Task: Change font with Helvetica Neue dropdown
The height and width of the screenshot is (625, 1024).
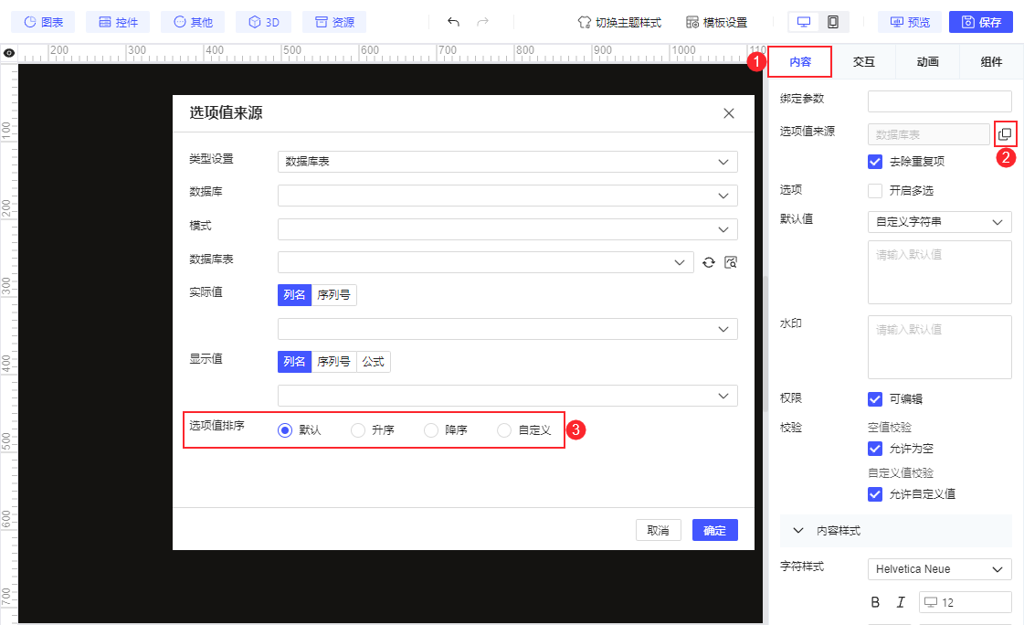Action: [x=939, y=568]
